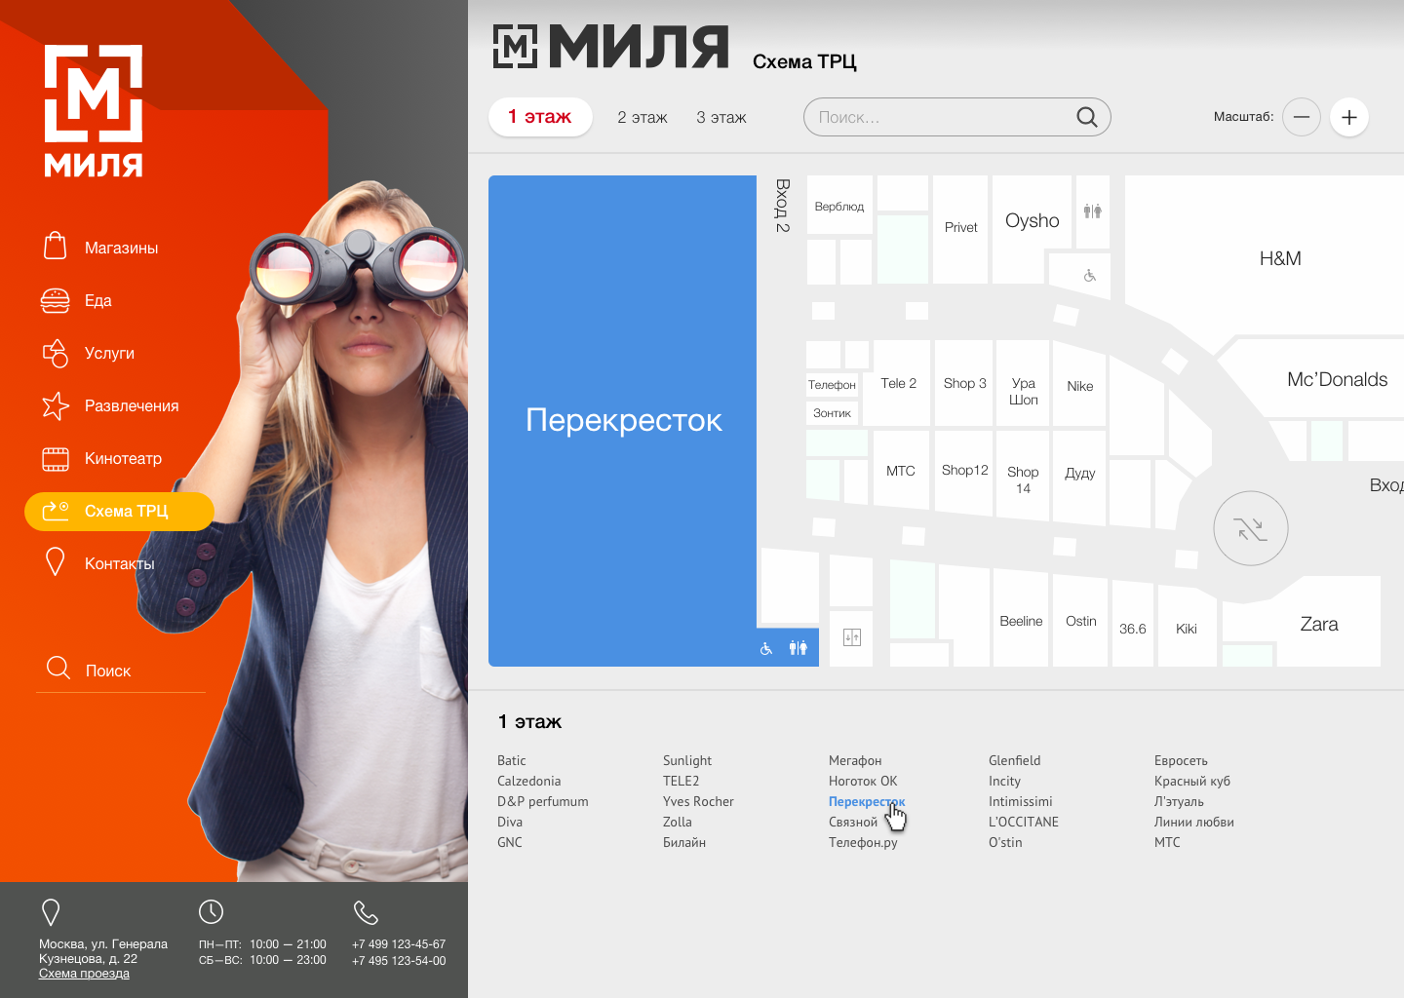Click phone number +7 499 123-45-67
The width and height of the screenshot is (1404, 998).
pos(399,944)
